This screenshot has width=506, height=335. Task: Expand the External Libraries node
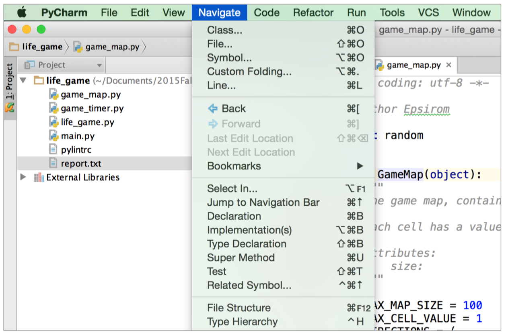coord(23,177)
